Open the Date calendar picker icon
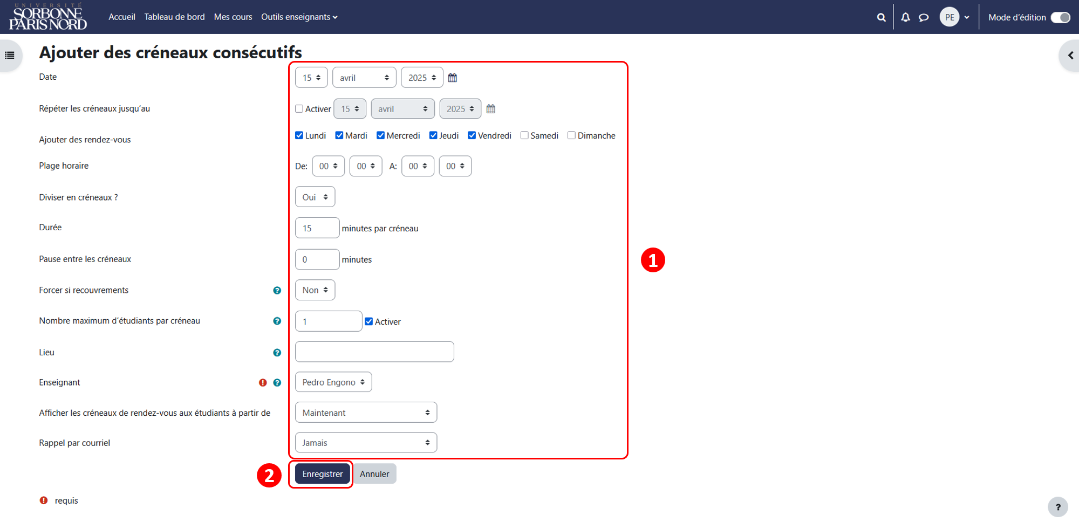 [x=453, y=78]
